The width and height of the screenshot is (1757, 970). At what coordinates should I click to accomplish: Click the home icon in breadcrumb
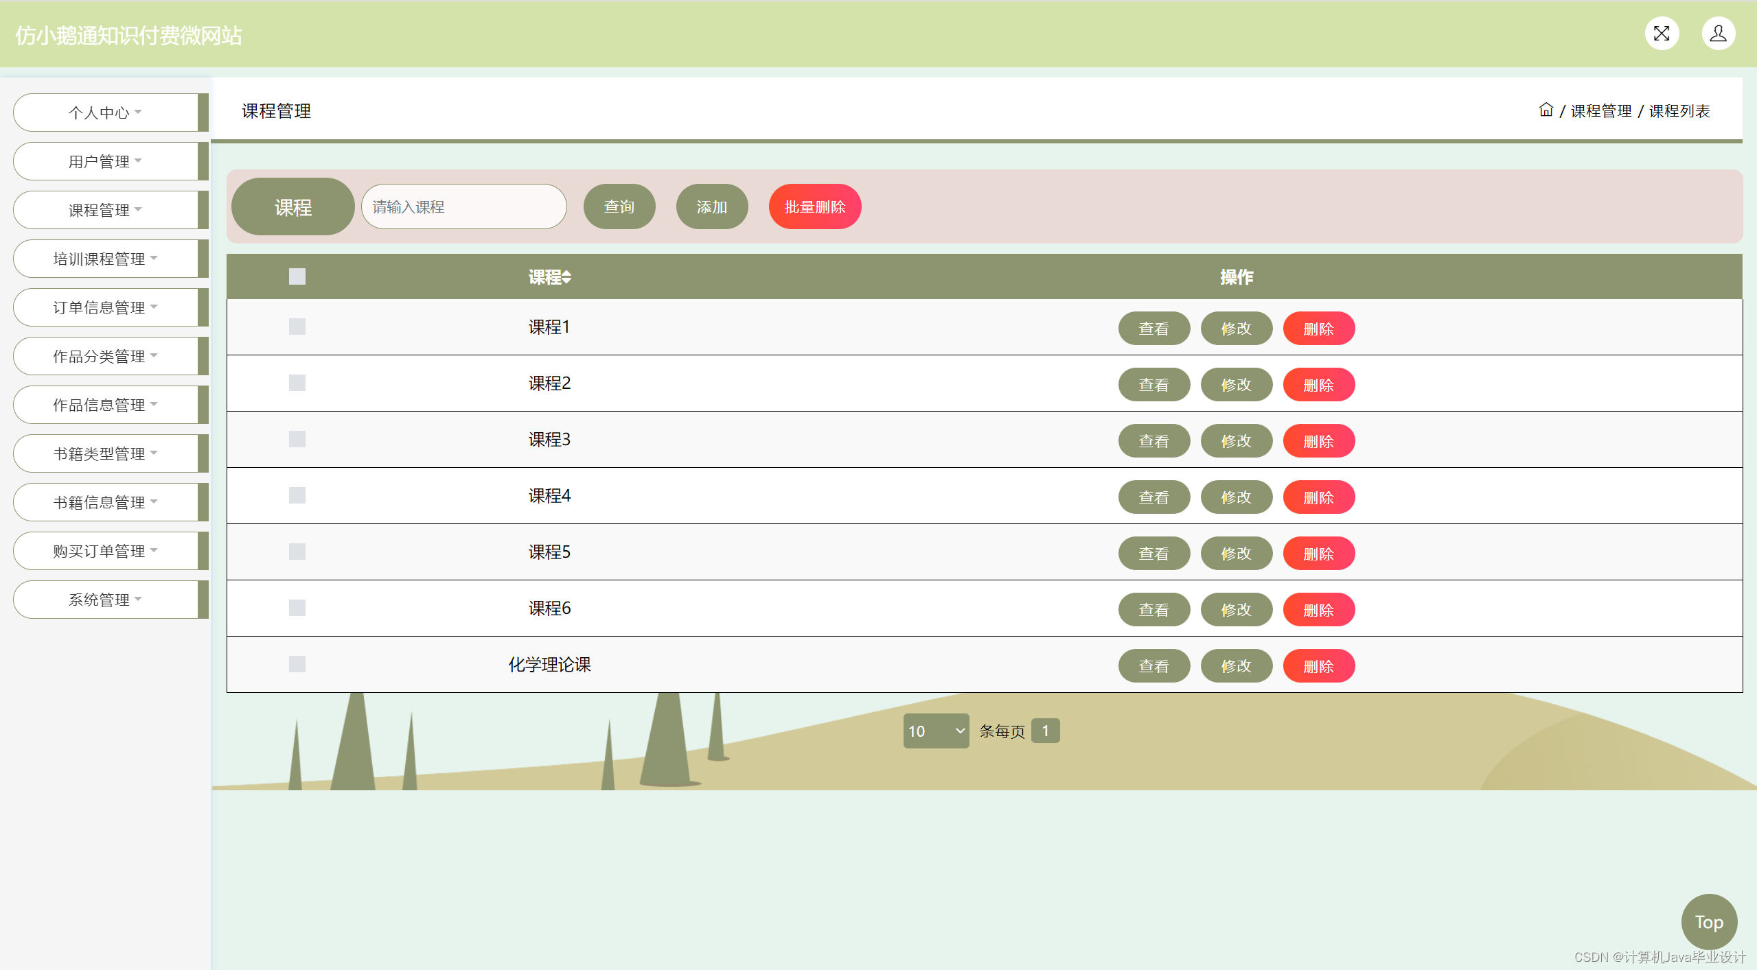point(1546,110)
